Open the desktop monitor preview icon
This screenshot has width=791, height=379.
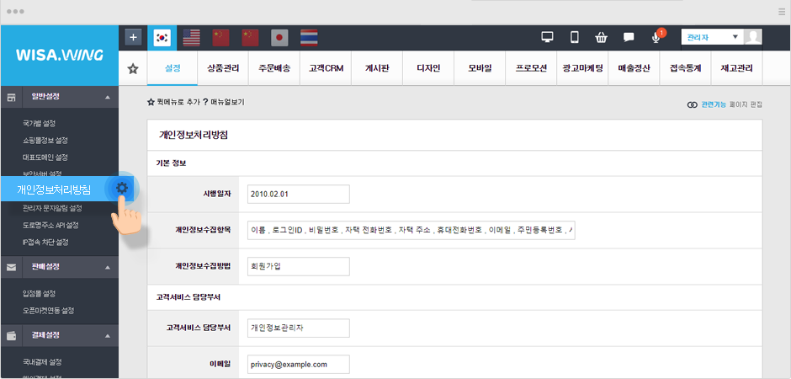point(547,37)
